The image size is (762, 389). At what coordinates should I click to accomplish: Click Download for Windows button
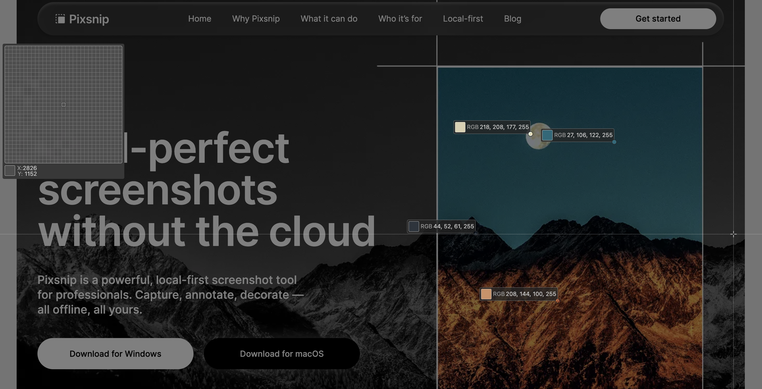pyautogui.click(x=115, y=353)
